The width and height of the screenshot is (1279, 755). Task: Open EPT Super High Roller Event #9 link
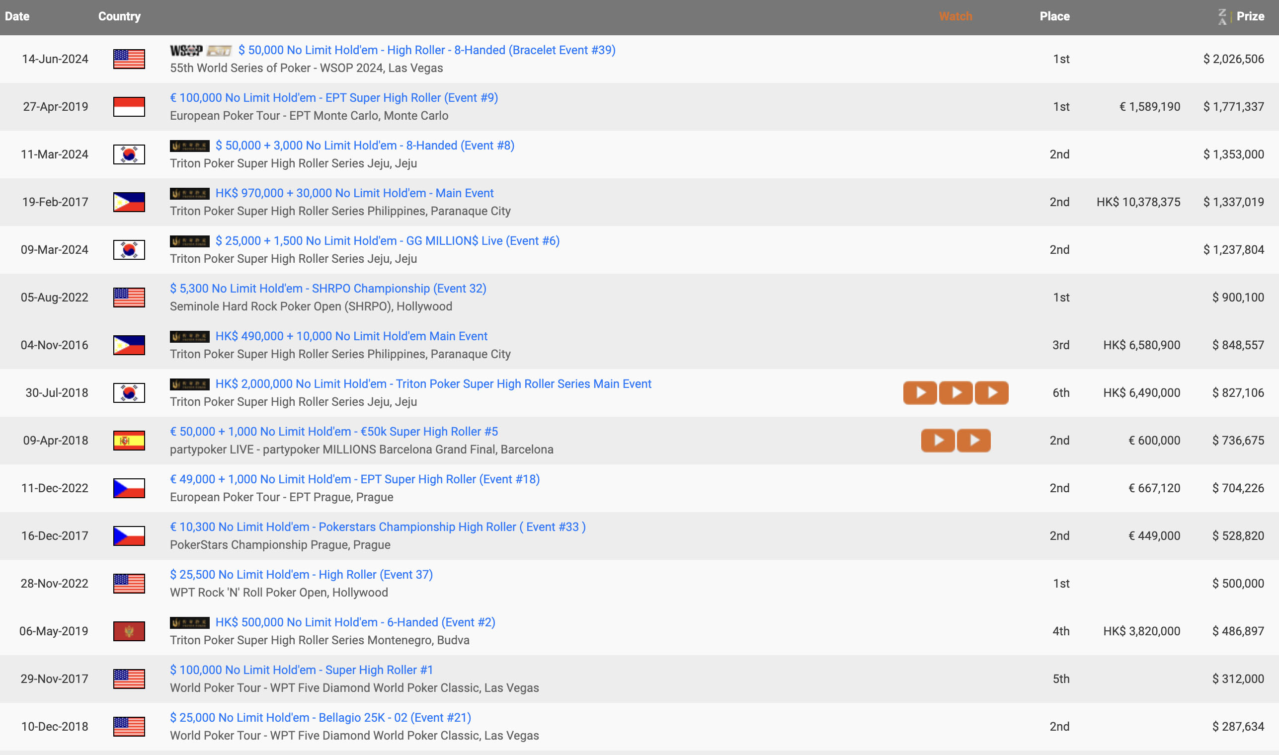pos(333,98)
